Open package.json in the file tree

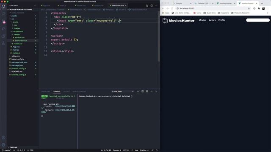click(x=17, y=65)
